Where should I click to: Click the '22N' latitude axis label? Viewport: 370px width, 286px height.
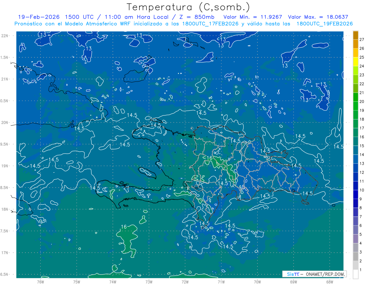point(5,36)
